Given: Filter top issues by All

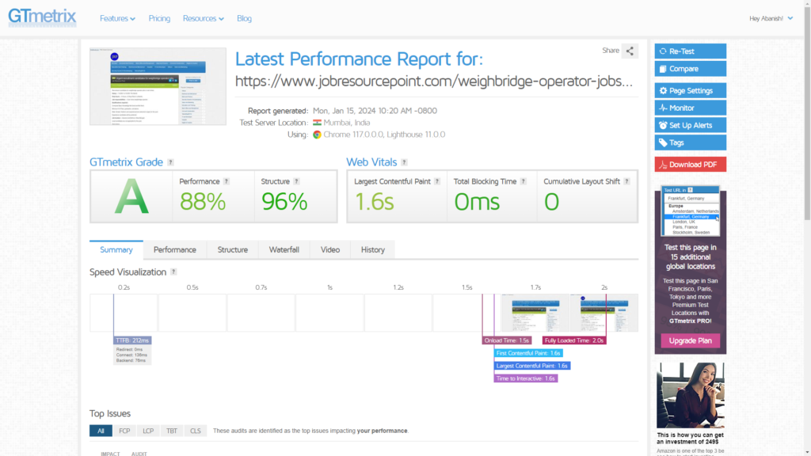Looking at the screenshot, I should pyautogui.click(x=101, y=431).
